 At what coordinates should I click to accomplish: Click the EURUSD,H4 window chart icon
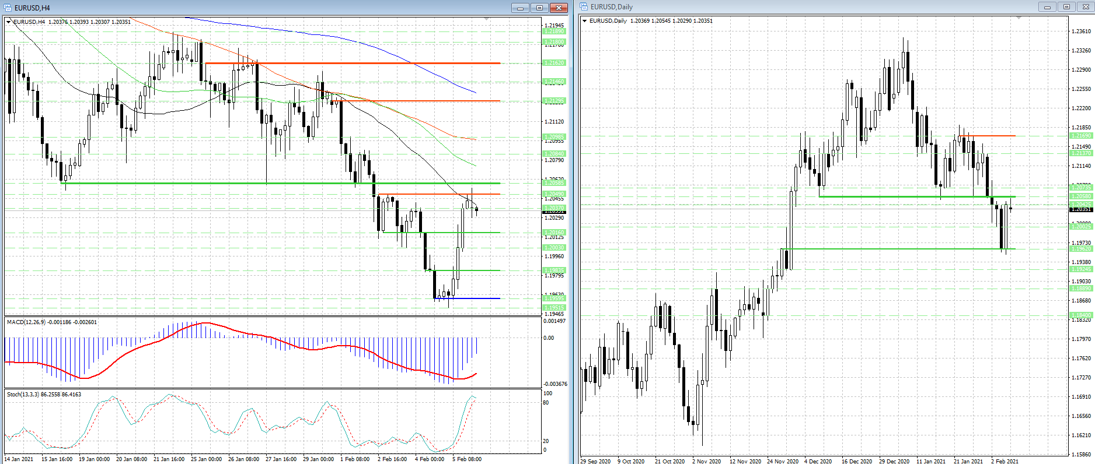click(8, 8)
